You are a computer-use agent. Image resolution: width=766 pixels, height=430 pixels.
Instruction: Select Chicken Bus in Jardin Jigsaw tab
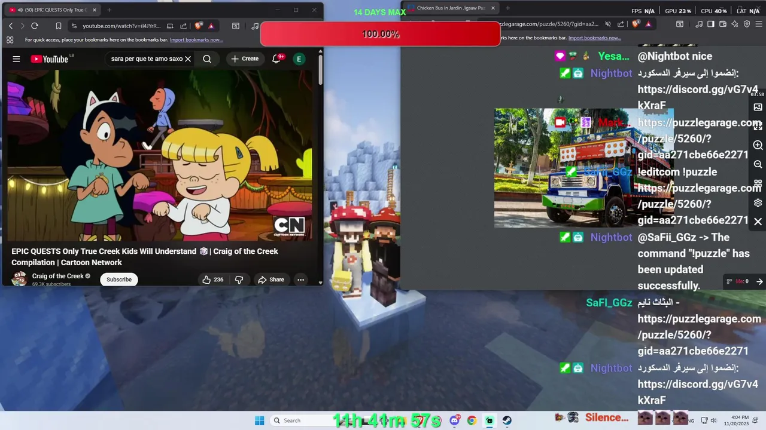click(x=450, y=8)
